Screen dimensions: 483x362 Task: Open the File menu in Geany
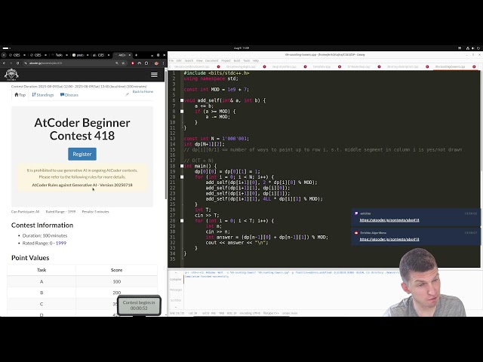(171, 60)
